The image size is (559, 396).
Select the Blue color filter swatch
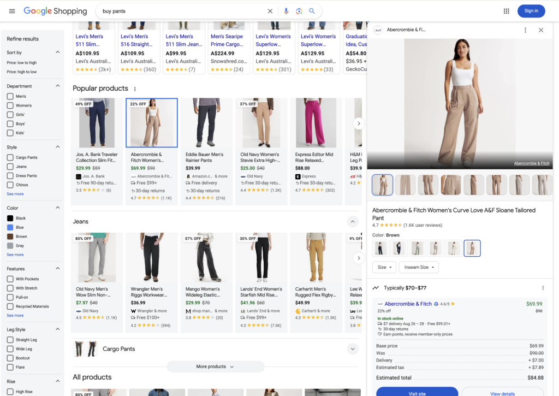pos(10,227)
